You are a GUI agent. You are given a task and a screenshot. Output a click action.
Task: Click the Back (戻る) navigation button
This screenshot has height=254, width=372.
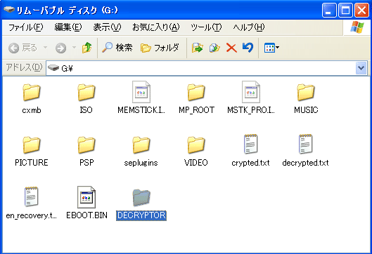point(23,48)
